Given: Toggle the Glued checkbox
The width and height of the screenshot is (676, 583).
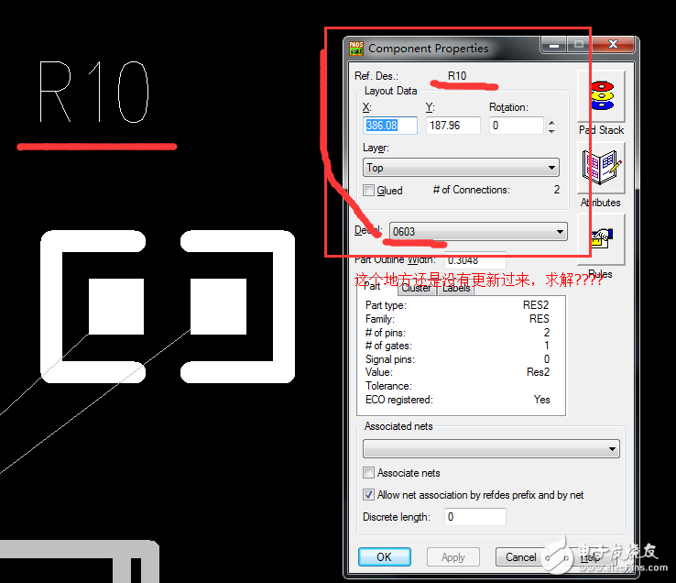Looking at the screenshot, I should (368, 191).
